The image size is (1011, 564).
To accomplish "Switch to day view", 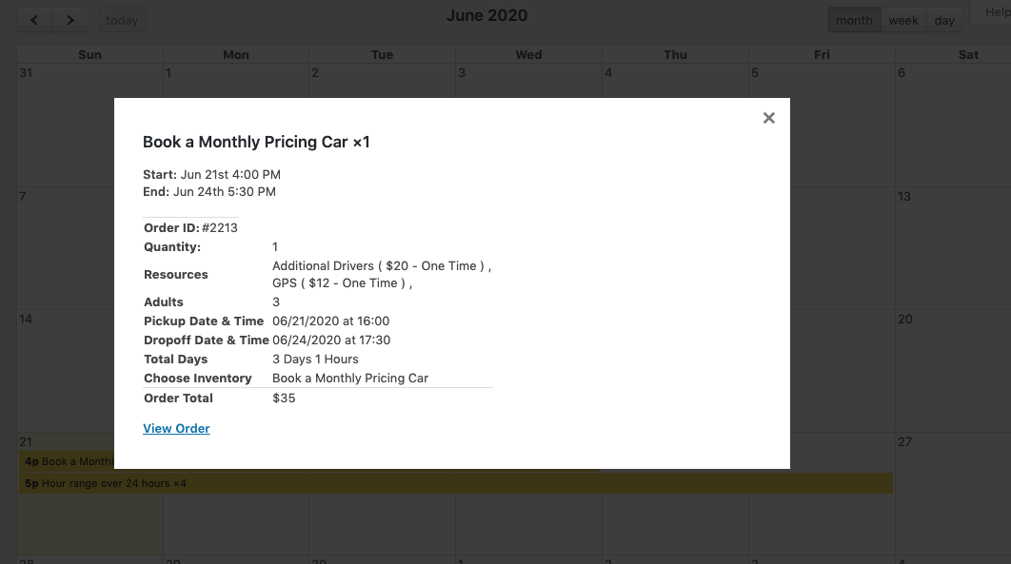I will pyautogui.click(x=944, y=20).
